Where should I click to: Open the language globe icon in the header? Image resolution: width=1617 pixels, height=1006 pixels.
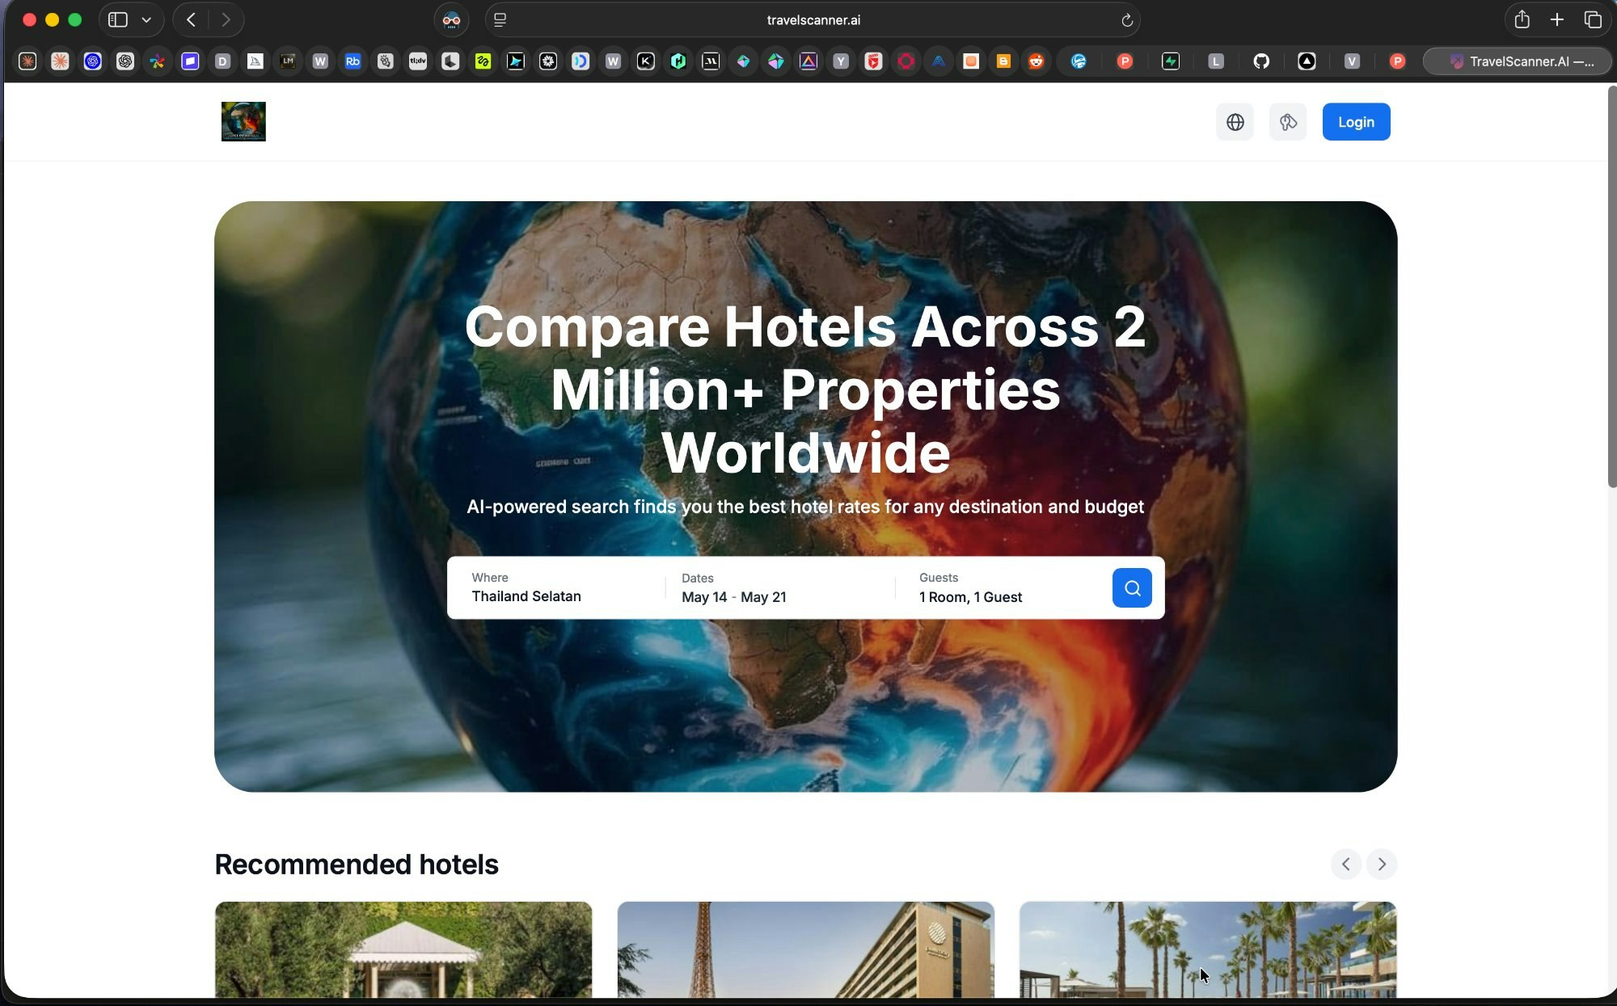click(x=1235, y=121)
